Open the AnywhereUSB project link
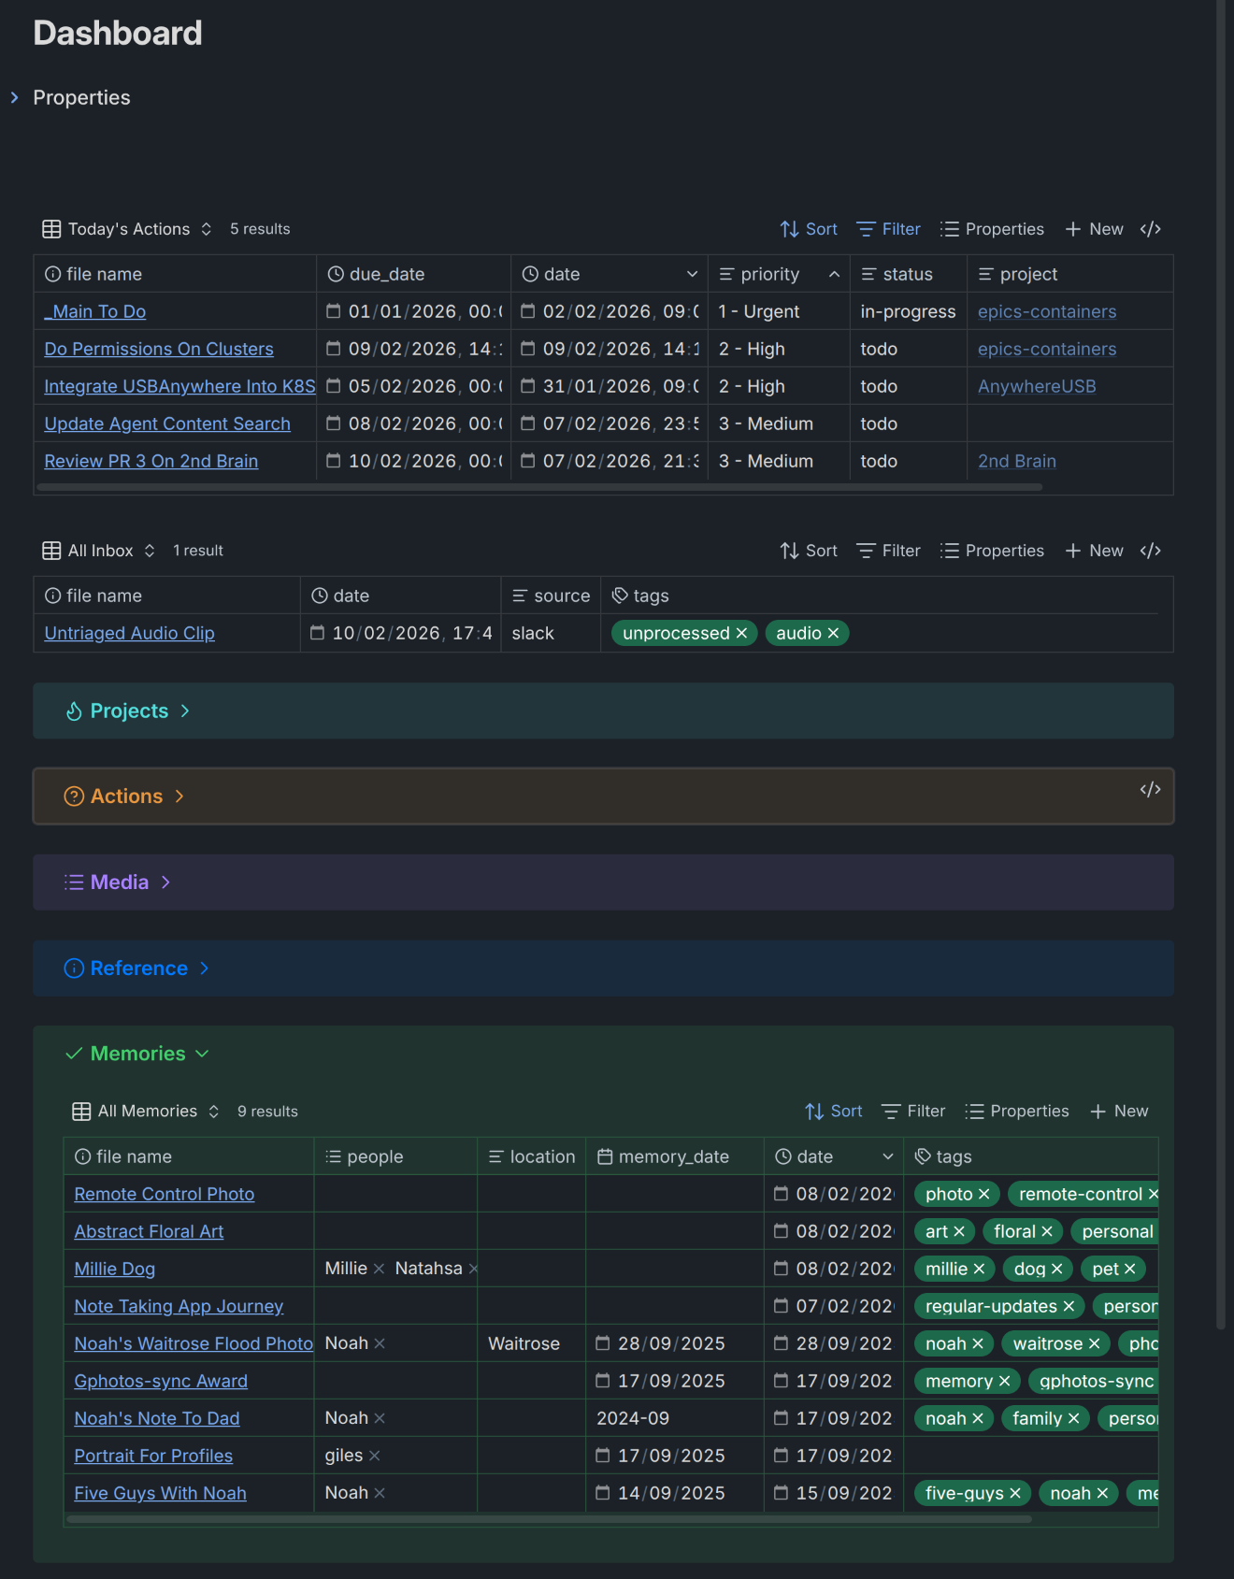Screen dimensions: 1234x1579 pyautogui.click(x=1037, y=386)
